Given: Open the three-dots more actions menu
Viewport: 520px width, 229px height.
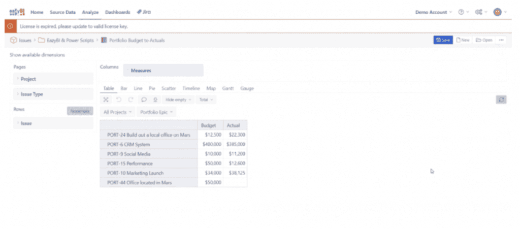Looking at the screenshot, I should pyautogui.click(x=501, y=40).
